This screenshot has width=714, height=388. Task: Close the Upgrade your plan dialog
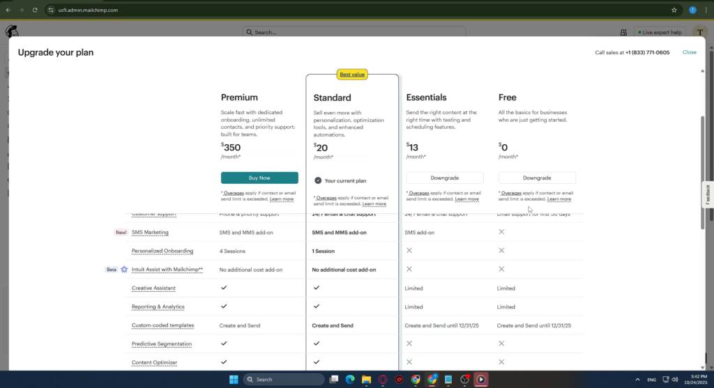tap(689, 52)
